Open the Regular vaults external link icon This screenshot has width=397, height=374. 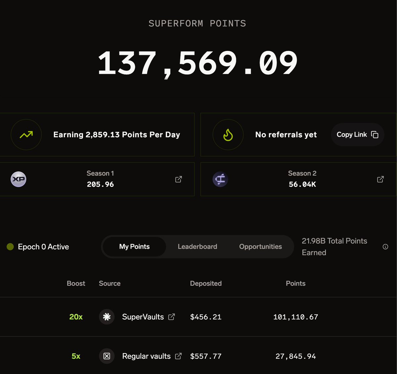click(x=178, y=356)
